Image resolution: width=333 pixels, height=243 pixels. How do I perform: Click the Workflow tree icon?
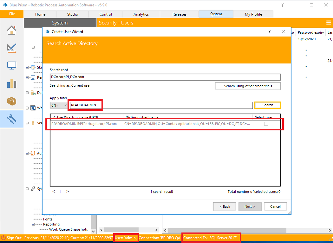(x=33, y=108)
